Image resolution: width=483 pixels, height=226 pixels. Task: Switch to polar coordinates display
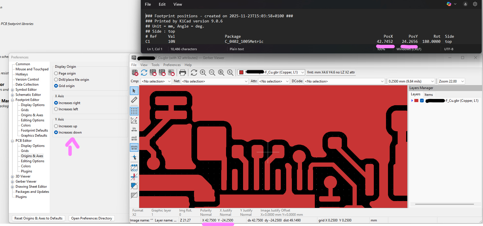[x=134, y=120]
